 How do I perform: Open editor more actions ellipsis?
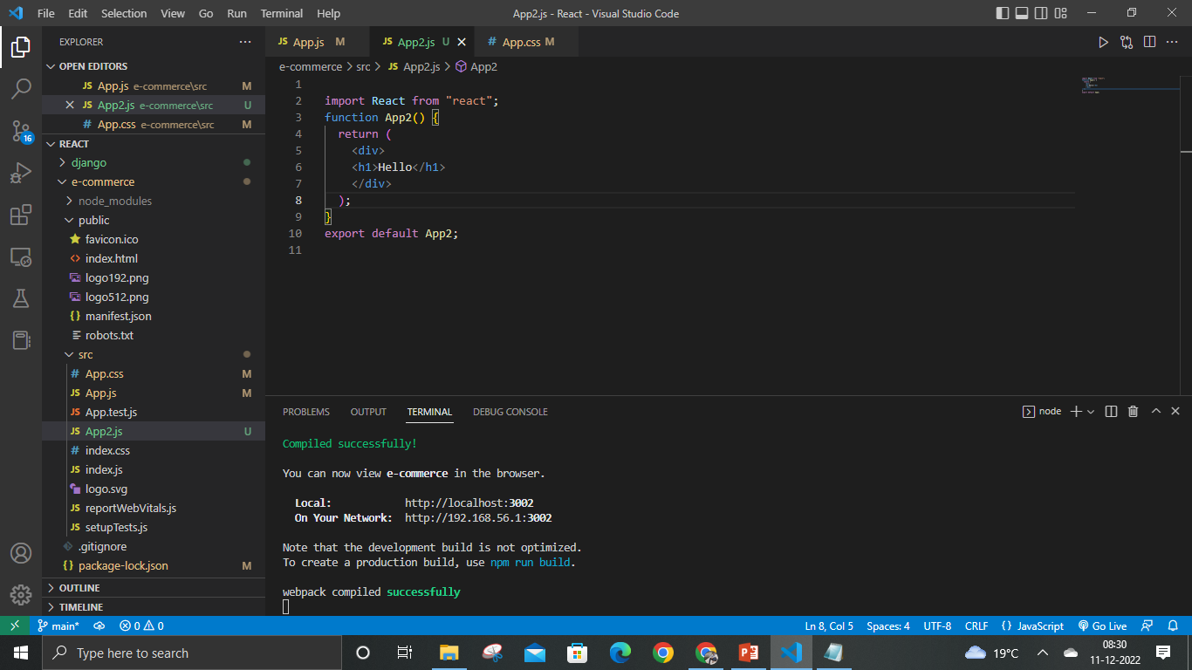click(x=1173, y=42)
